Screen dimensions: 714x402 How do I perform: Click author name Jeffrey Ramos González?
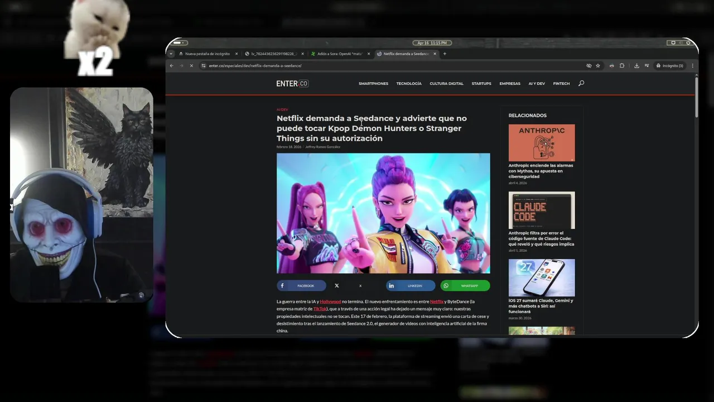point(322,147)
